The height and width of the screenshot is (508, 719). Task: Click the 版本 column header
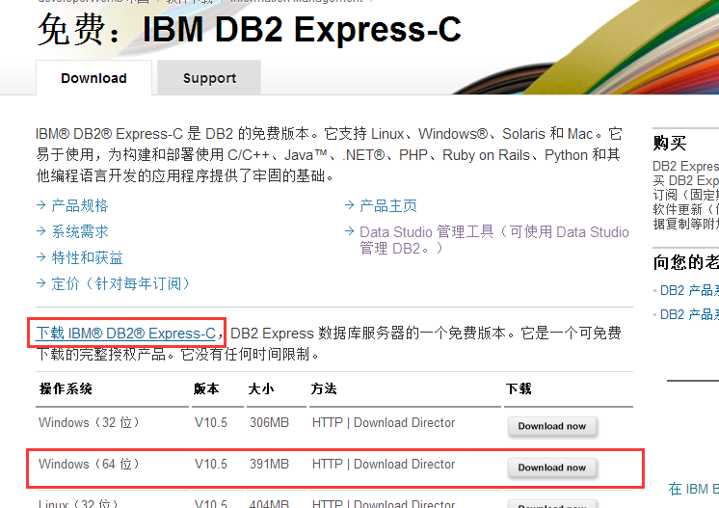206,388
